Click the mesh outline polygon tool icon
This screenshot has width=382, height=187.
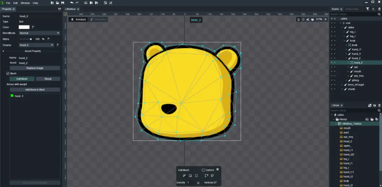pyautogui.click(x=206, y=175)
